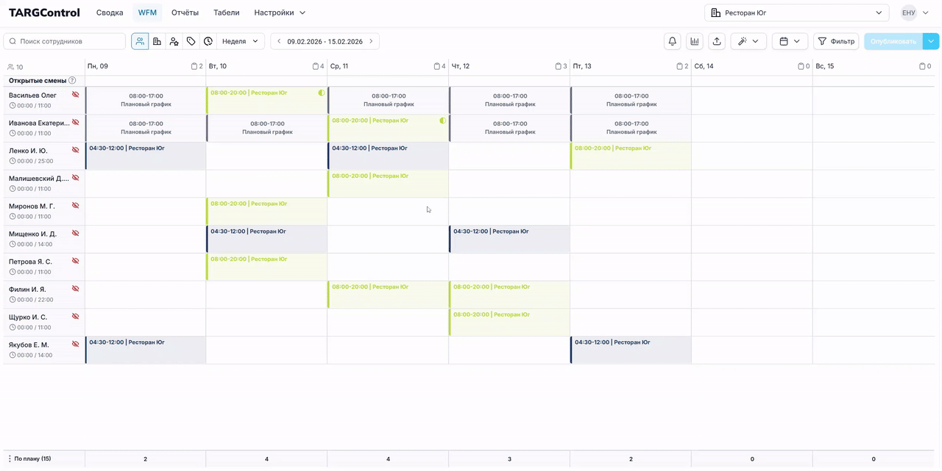Toggle visibility eye for Миронов М. Г.

click(x=75, y=206)
